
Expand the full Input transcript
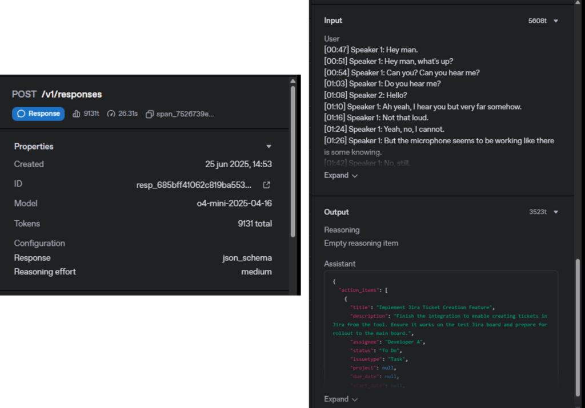tap(341, 176)
